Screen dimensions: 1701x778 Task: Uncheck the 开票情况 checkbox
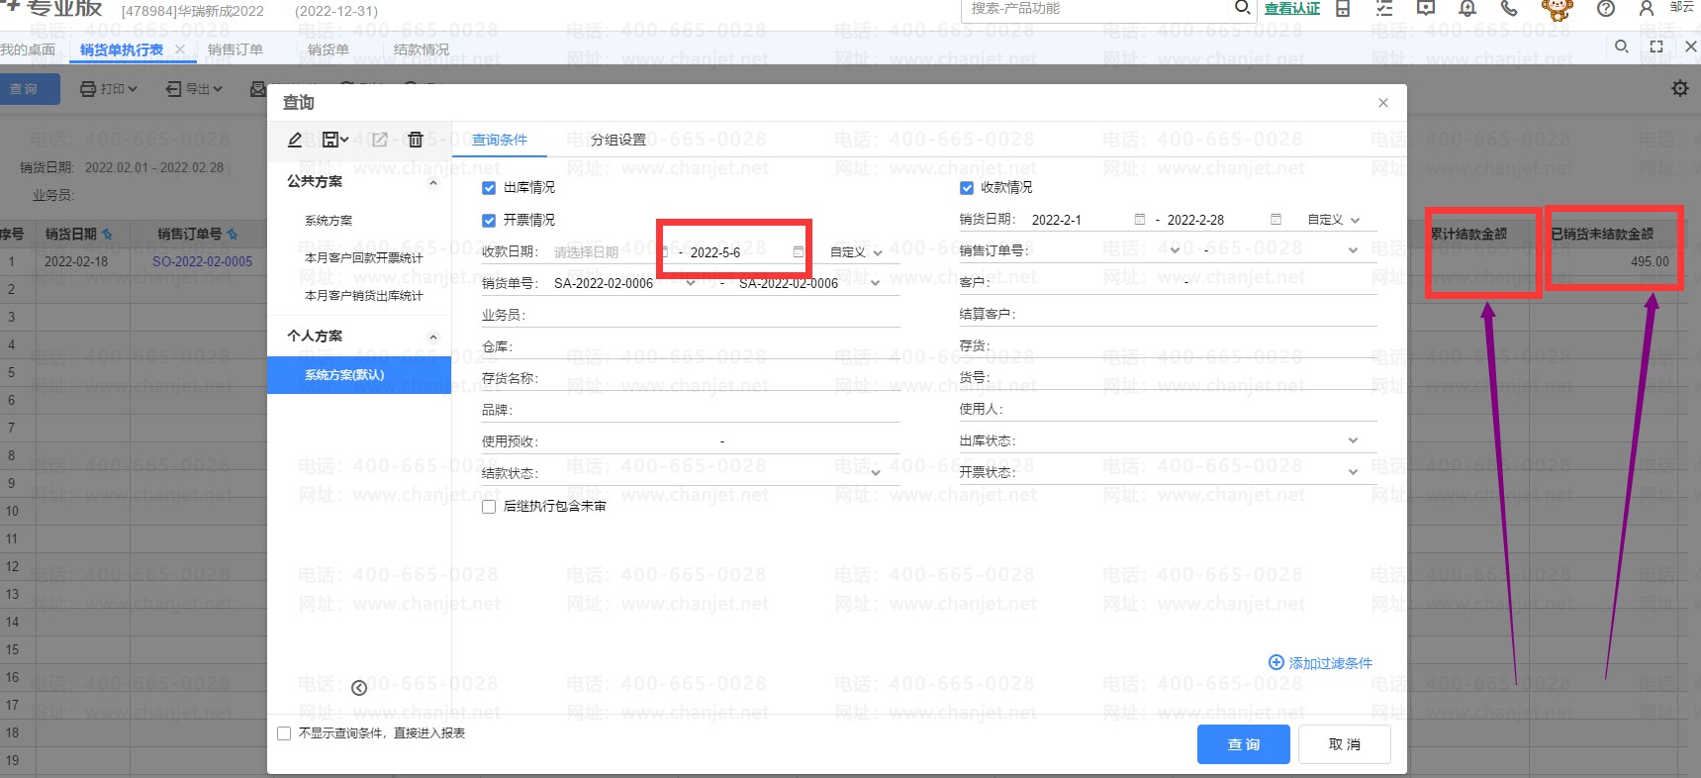[x=489, y=221]
